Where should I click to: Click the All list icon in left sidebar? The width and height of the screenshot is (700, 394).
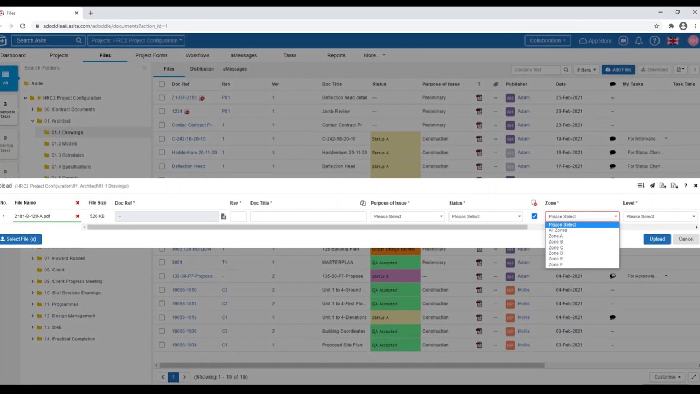point(5,77)
